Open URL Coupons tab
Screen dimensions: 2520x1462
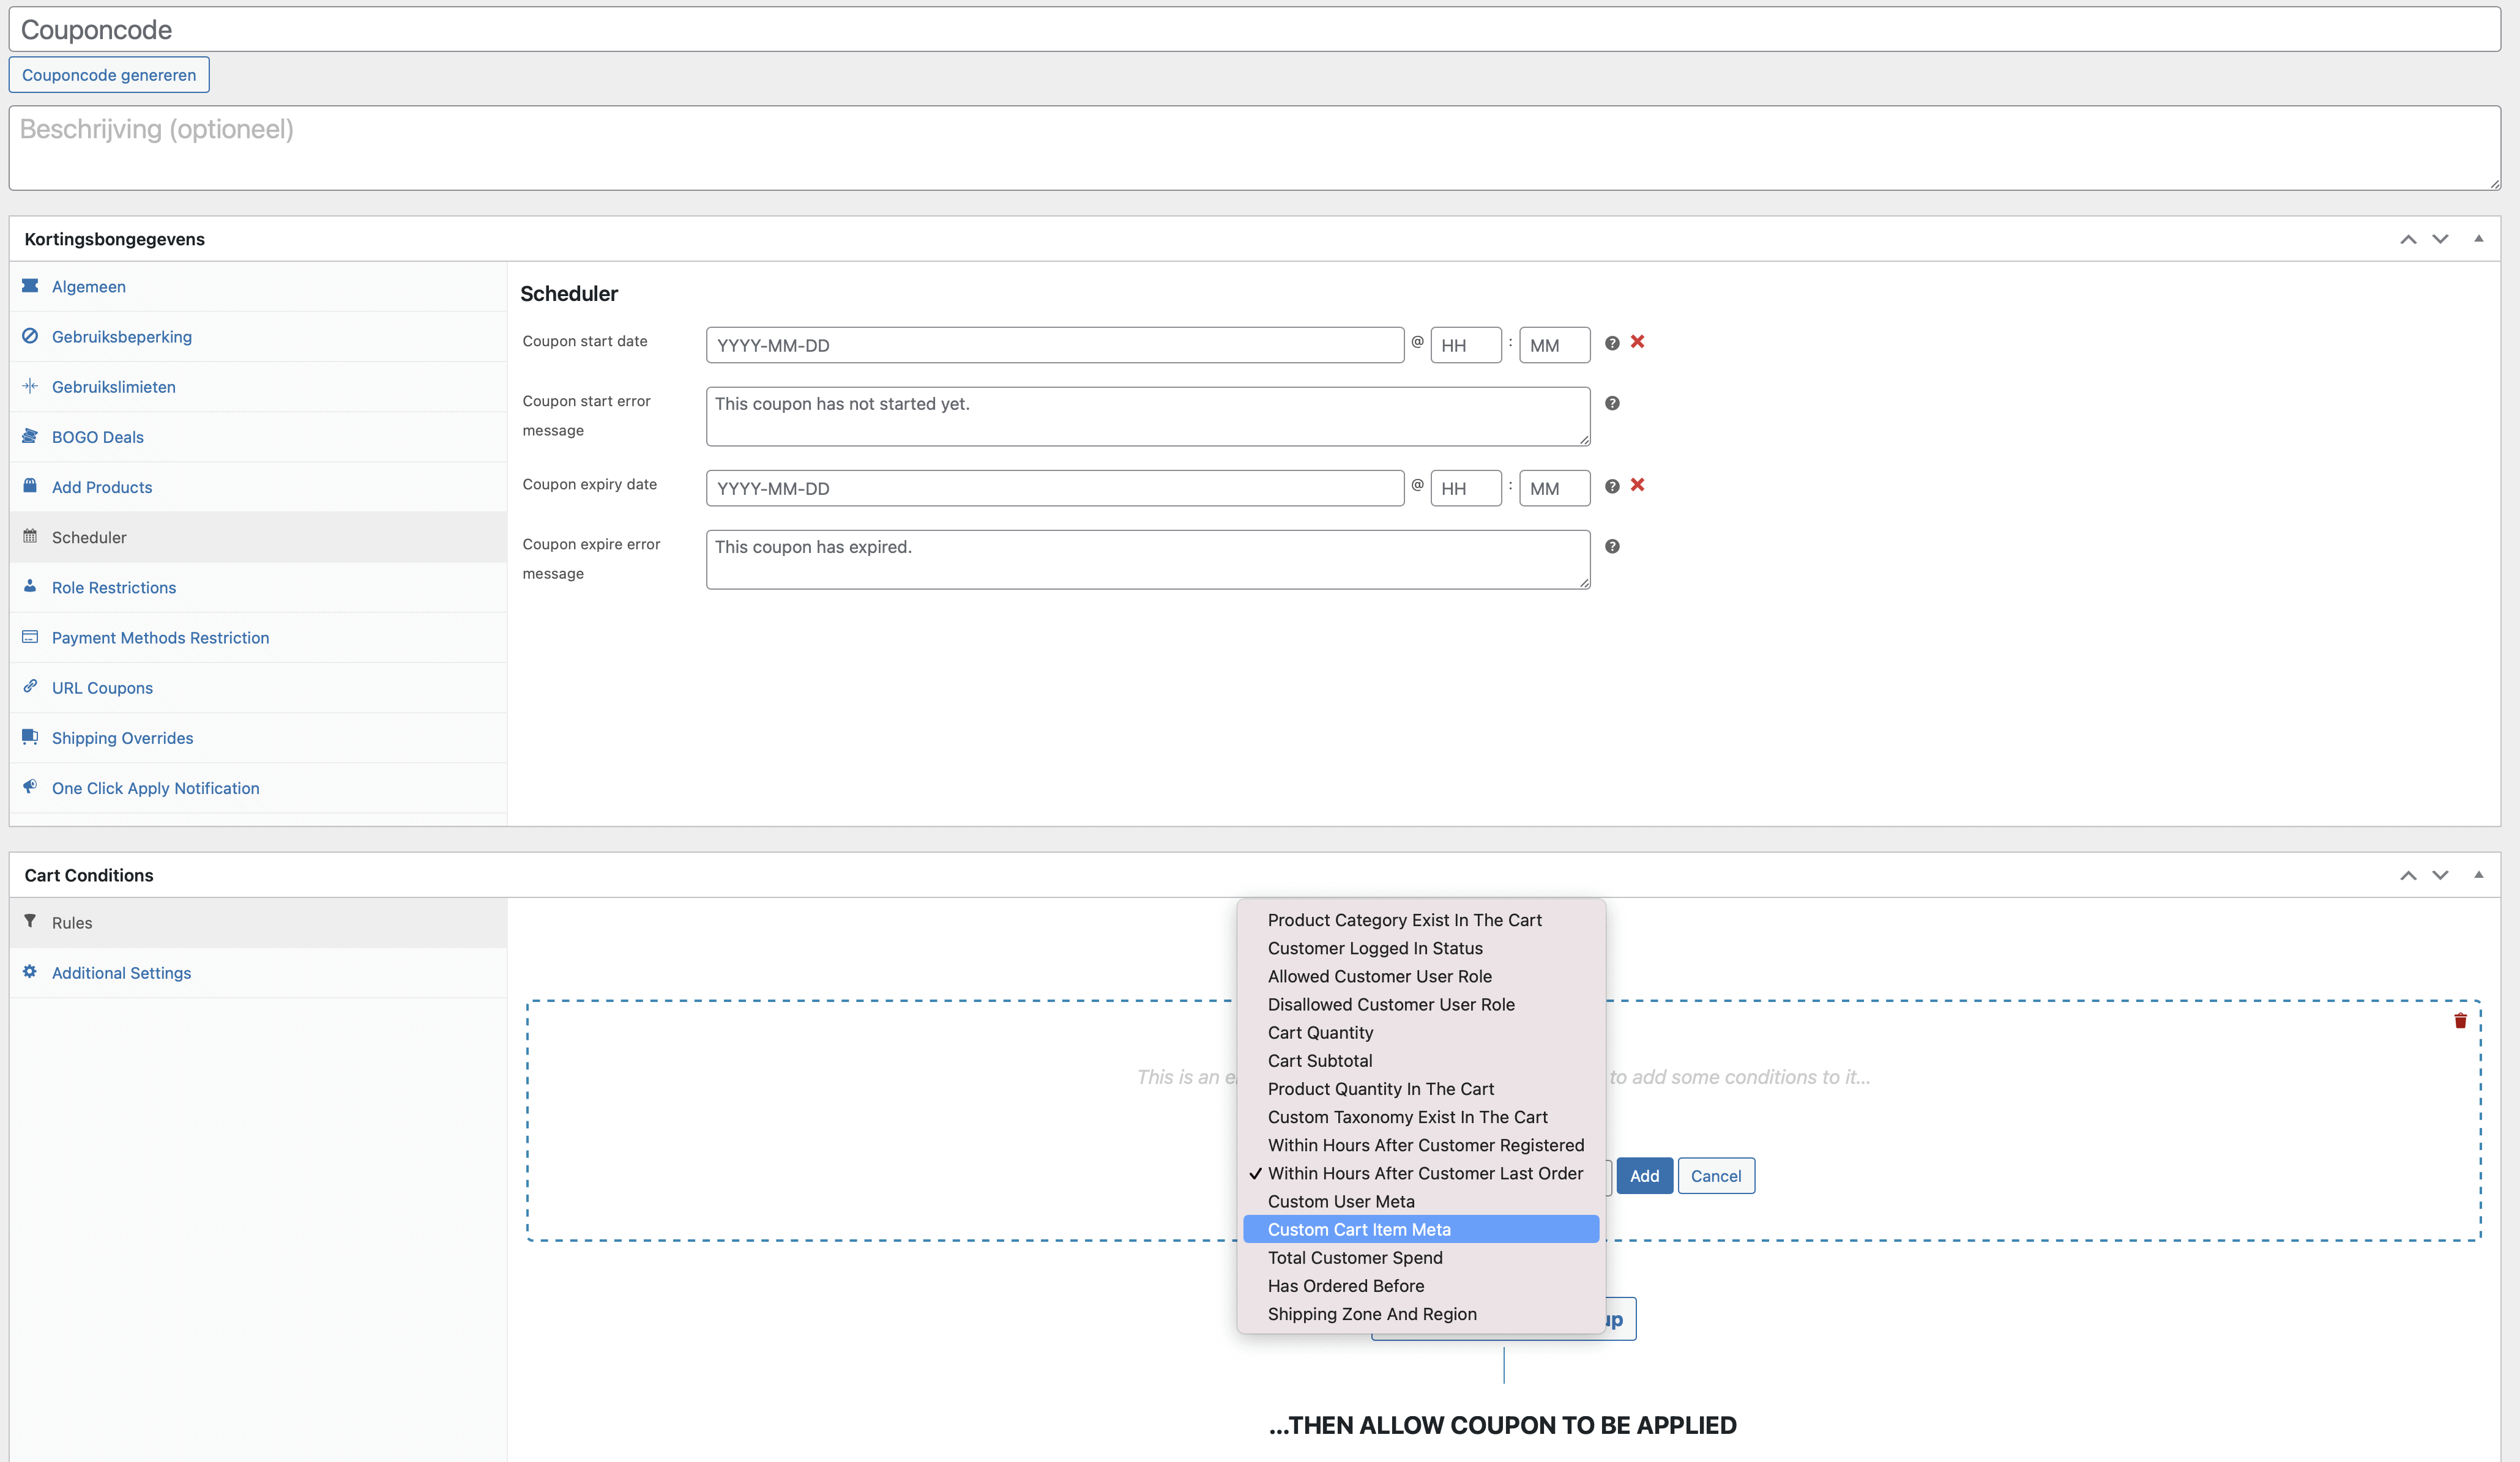(x=102, y=688)
